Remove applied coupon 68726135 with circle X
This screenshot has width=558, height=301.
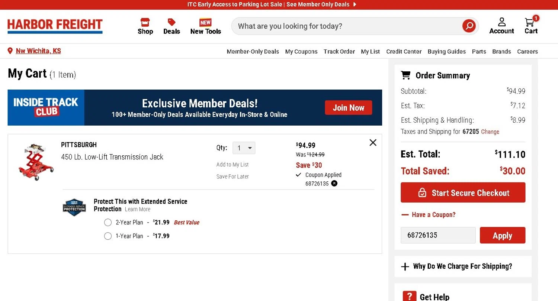coord(334,183)
